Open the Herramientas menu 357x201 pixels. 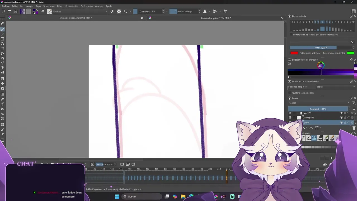[71, 6]
